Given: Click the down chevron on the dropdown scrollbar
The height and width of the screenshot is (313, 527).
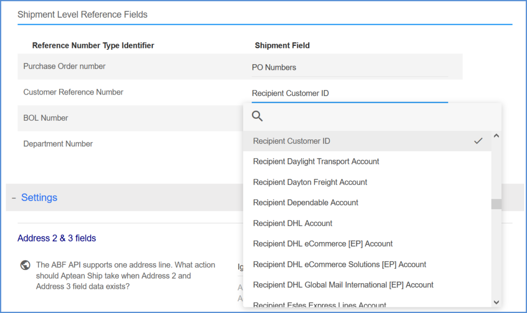Looking at the screenshot, I should (496, 302).
